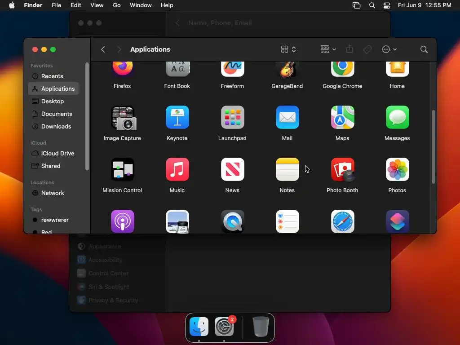Click the date and time display
This screenshot has height=345, width=460.
click(x=425, y=5)
